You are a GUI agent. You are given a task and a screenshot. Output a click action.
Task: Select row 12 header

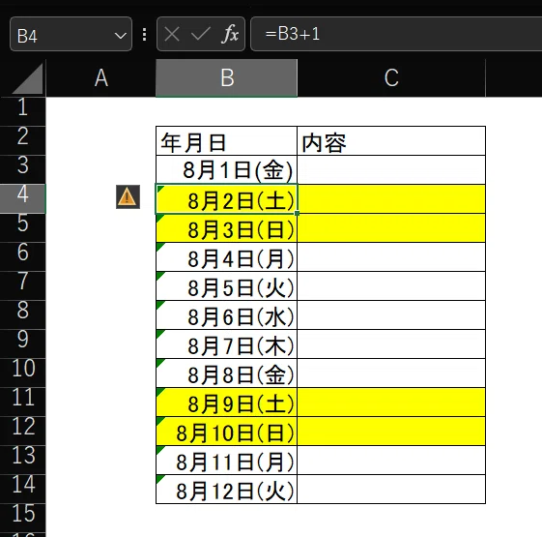click(x=23, y=432)
